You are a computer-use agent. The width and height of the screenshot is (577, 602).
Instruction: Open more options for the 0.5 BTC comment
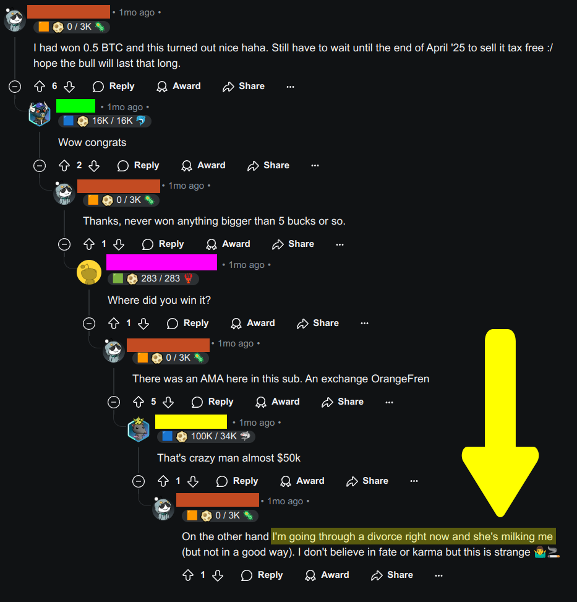291,87
